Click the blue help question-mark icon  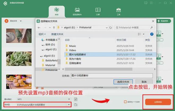tap(152, 34)
